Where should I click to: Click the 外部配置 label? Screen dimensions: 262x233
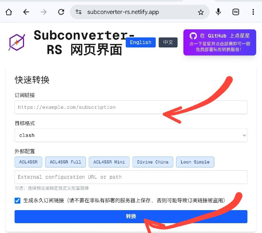pyautogui.click(x=25, y=151)
